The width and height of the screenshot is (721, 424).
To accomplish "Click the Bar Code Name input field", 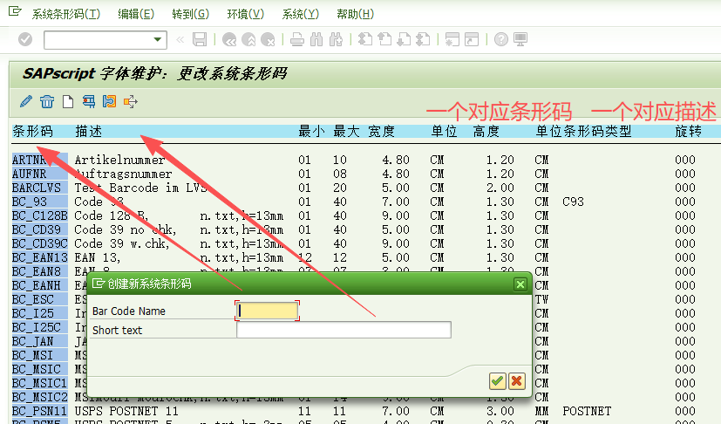I will [267, 311].
